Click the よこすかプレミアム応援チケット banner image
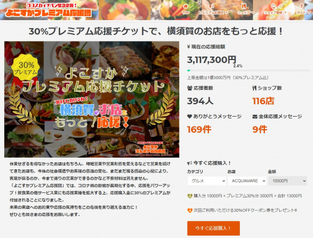Viewport: 313px width, 238px height. 92,99
